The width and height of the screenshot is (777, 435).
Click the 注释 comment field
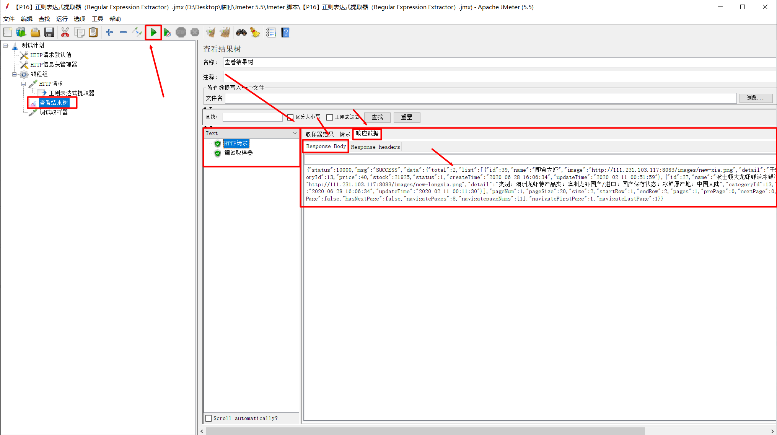(x=500, y=77)
